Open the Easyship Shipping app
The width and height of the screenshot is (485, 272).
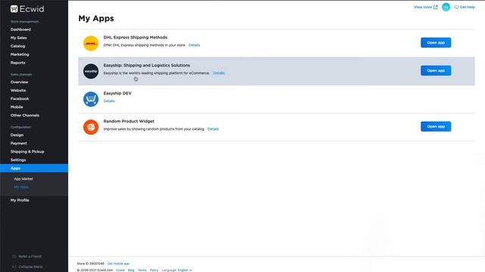pos(436,70)
